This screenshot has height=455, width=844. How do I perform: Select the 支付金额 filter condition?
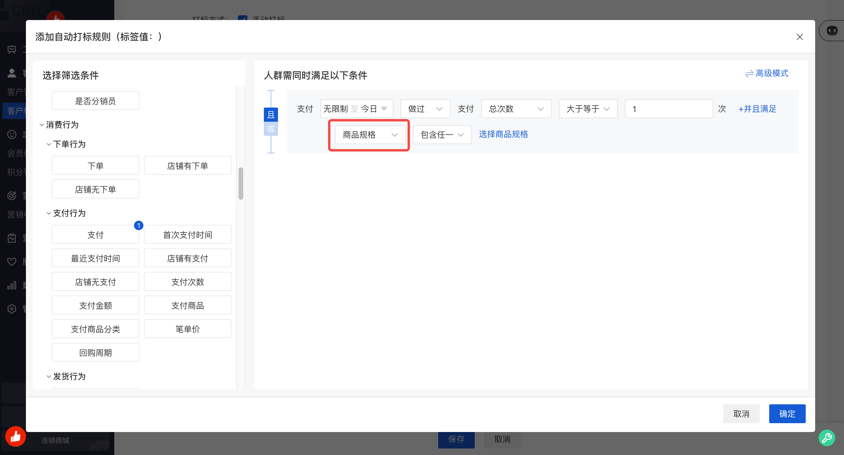point(95,305)
